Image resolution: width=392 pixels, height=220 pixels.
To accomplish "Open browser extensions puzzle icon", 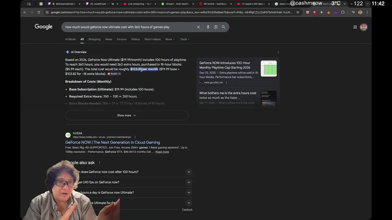I will coord(343,12).
